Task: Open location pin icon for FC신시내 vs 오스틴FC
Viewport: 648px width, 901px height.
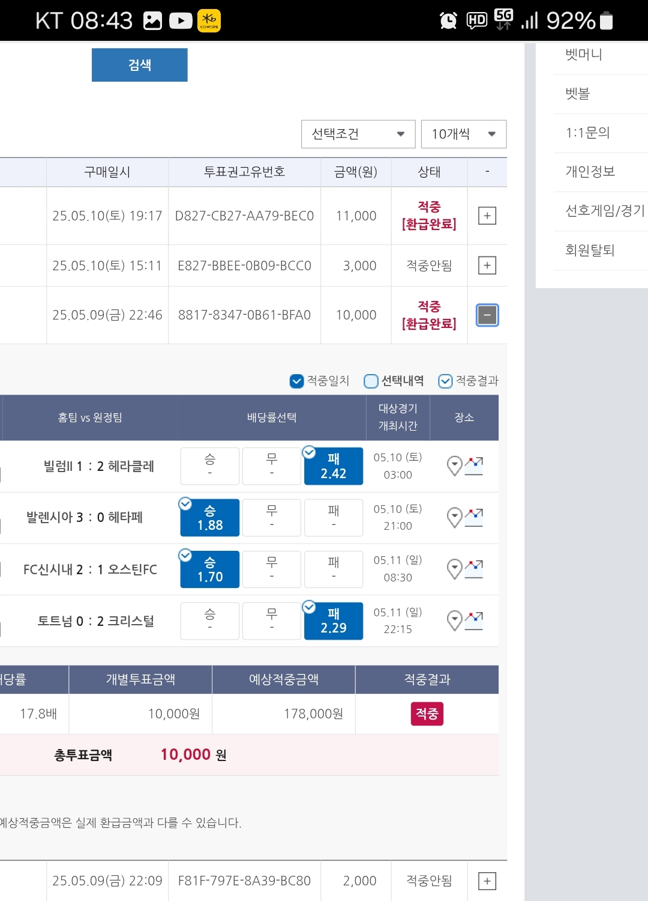Action: pos(455,569)
